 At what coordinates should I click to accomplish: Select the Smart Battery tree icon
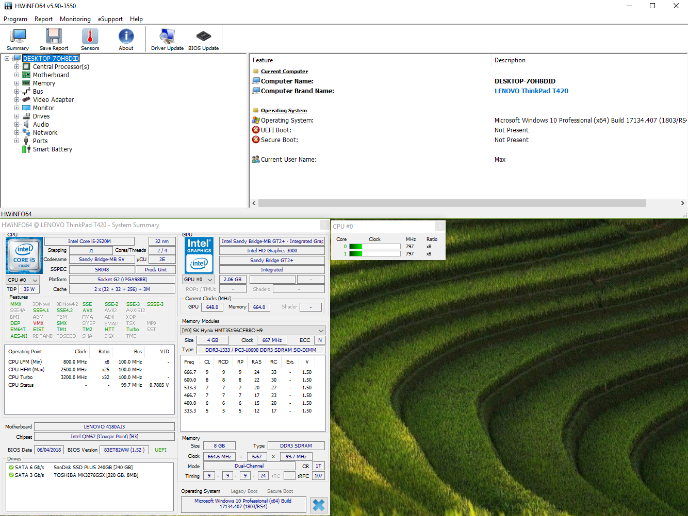pyautogui.click(x=26, y=149)
